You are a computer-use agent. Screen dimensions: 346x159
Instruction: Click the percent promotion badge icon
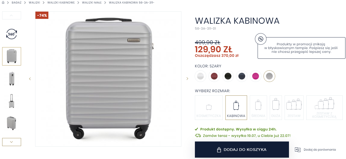pos(261,39)
